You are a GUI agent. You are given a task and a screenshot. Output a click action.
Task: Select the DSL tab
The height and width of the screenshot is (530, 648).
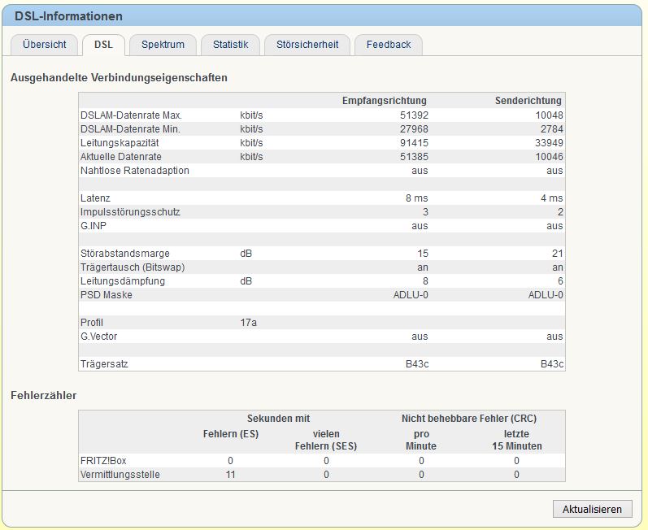[x=103, y=45]
